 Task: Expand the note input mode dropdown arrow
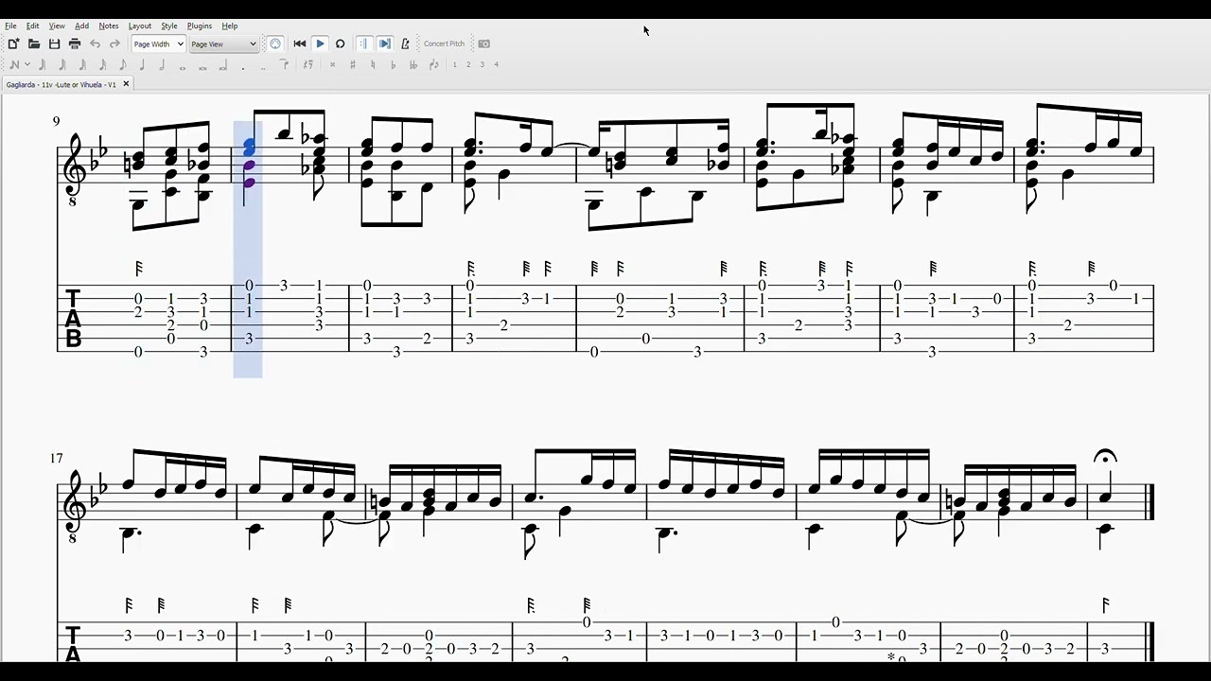[x=27, y=64]
